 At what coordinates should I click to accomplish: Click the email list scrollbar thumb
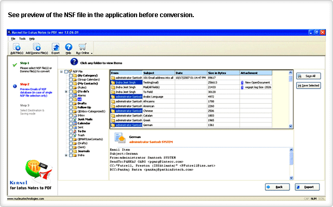coord(291,78)
